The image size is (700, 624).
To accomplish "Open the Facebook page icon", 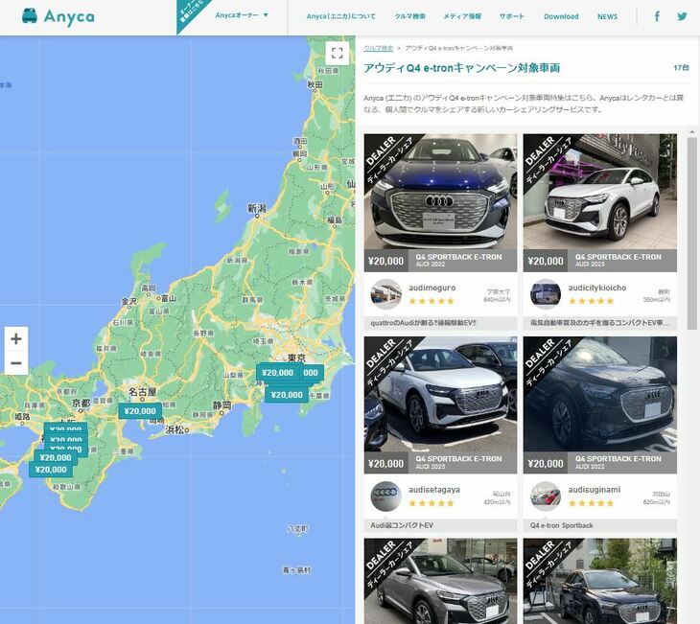I will click(x=657, y=16).
